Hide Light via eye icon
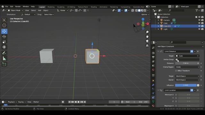 pyautogui.click(x=199, y=29)
